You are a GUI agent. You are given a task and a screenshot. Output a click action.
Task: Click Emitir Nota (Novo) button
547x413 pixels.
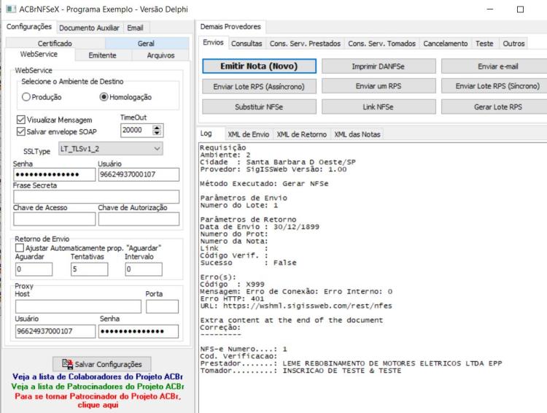point(259,66)
